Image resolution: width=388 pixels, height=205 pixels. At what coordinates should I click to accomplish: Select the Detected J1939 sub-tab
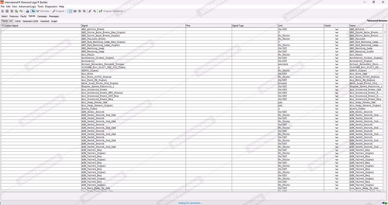pos(30,21)
